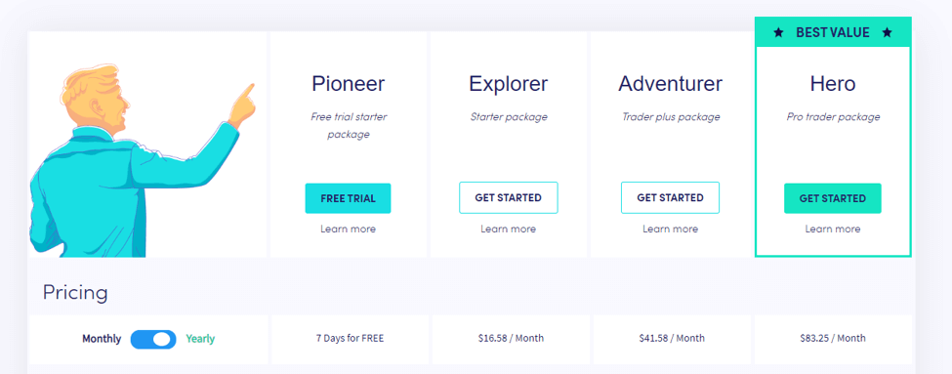Select the Monthly billing label
Image resolution: width=952 pixels, height=374 pixels.
(x=102, y=339)
